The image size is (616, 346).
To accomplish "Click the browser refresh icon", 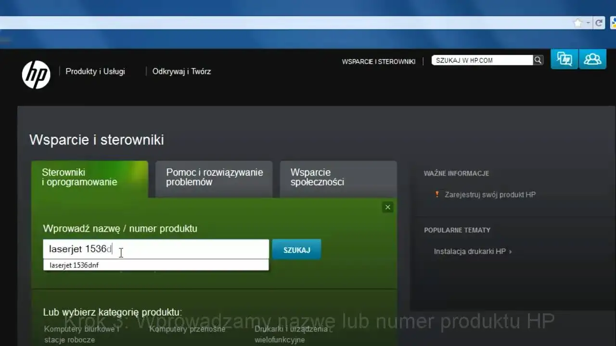I will (599, 22).
